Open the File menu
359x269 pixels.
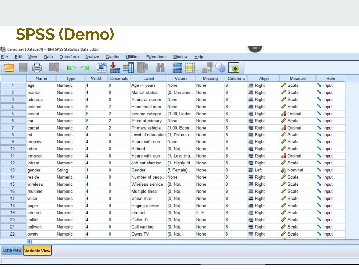click(x=4, y=57)
